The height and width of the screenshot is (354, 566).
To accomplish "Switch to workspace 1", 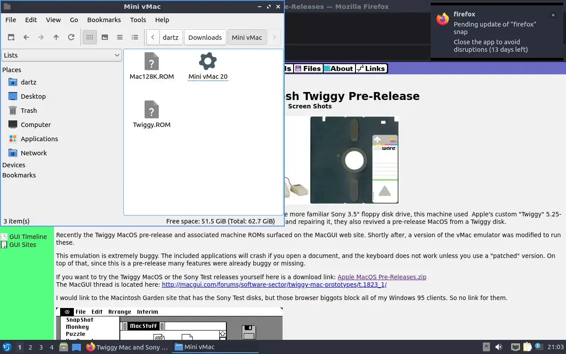I will click(19, 347).
